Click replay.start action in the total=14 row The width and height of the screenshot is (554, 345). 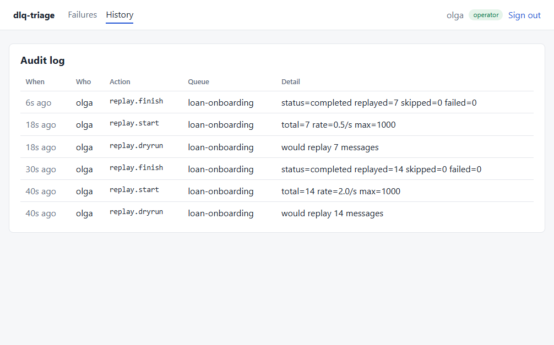pyautogui.click(x=134, y=190)
